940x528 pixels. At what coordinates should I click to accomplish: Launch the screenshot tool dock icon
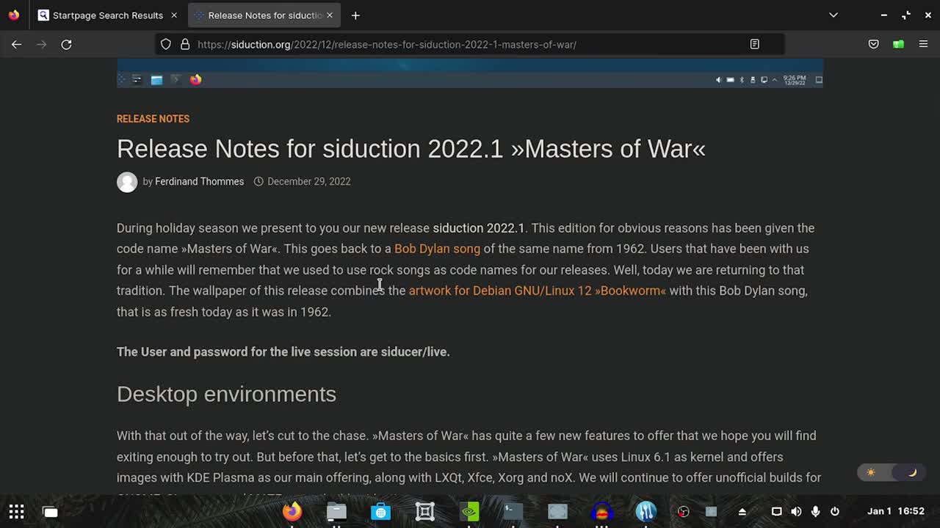point(424,511)
